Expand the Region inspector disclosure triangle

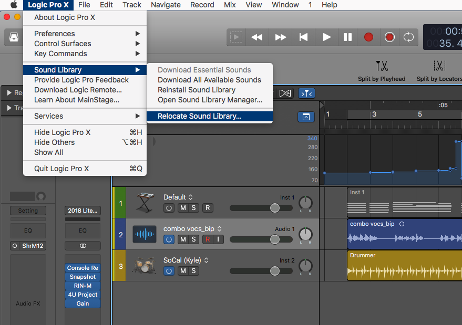click(9, 93)
